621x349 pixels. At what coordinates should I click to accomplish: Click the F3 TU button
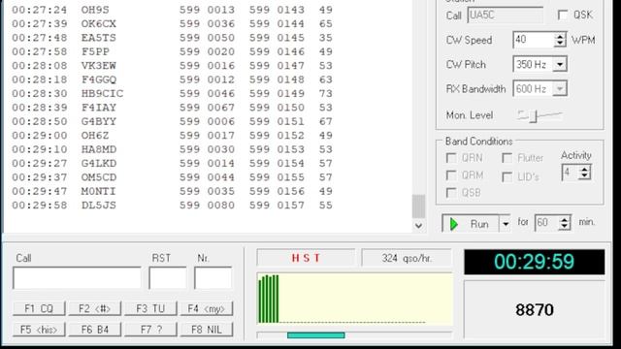[150, 308]
